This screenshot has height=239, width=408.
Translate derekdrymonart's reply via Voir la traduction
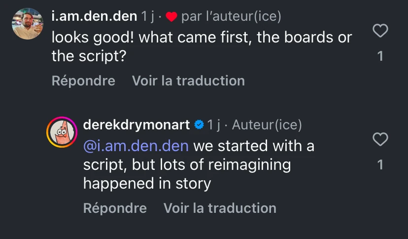[220, 208]
